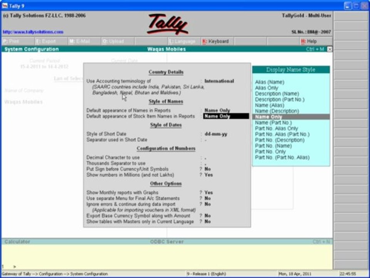Select Alias Only display style
This screenshot has height=278, width=370.
[x=266, y=88]
